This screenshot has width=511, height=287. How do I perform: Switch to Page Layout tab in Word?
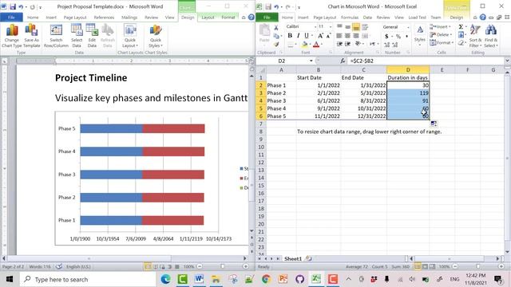(75, 18)
